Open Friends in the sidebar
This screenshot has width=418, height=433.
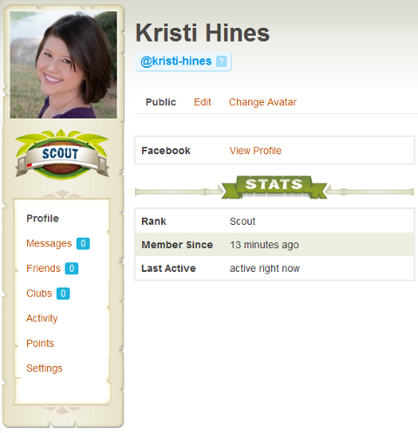44,268
